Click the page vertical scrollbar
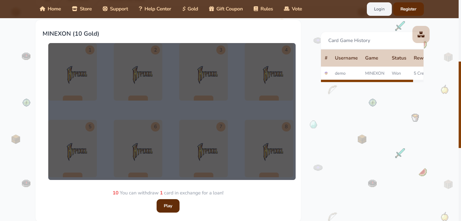The width and height of the screenshot is (461, 221). (x=460, y=105)
